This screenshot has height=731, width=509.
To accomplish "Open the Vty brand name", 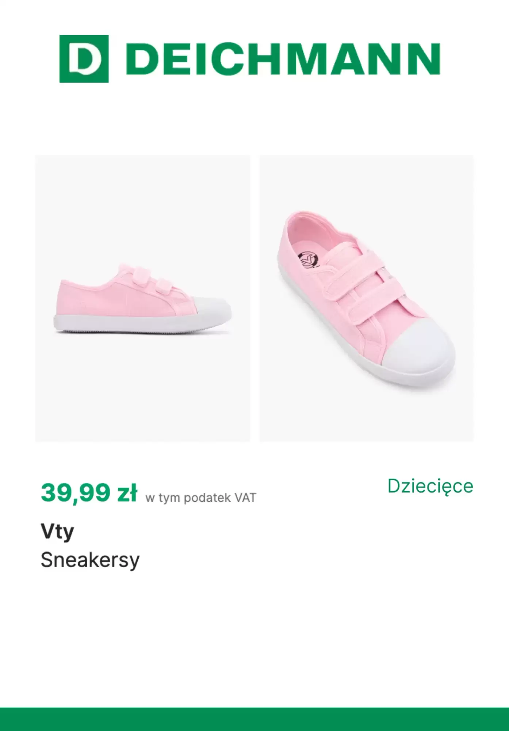I will [x=57, y=532].
